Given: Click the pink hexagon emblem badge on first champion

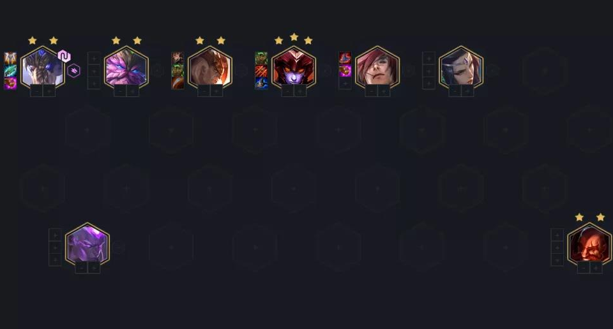Looking at the screenshot, I should point(64,56).
